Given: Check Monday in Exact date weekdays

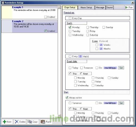Looking at the screenshot, I should tap(75, 78).
